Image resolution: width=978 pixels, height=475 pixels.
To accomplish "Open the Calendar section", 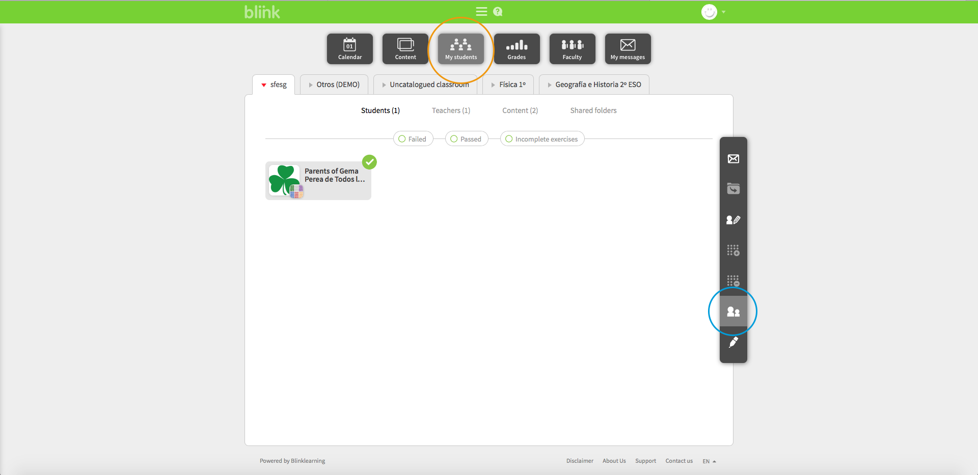I will 350,49.
